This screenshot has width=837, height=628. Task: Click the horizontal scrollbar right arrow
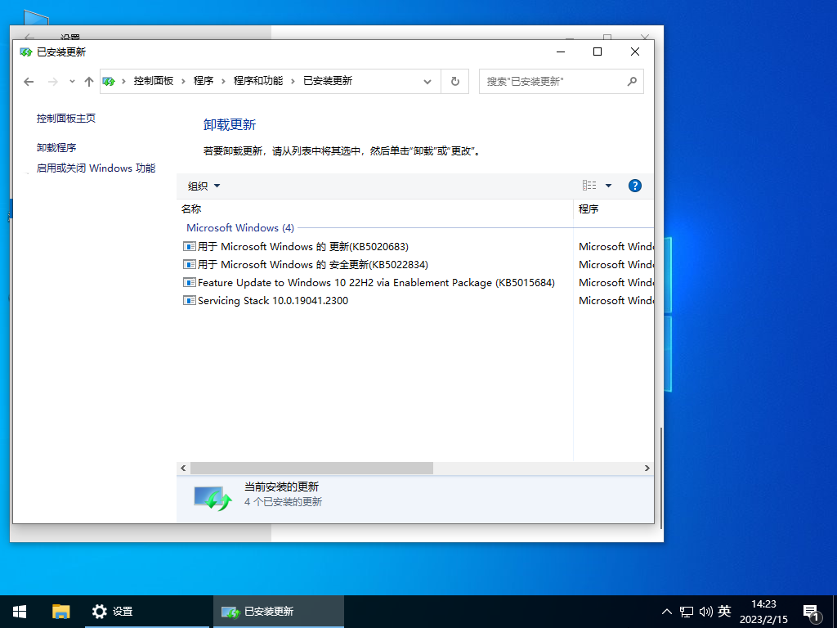pos(647,469)
